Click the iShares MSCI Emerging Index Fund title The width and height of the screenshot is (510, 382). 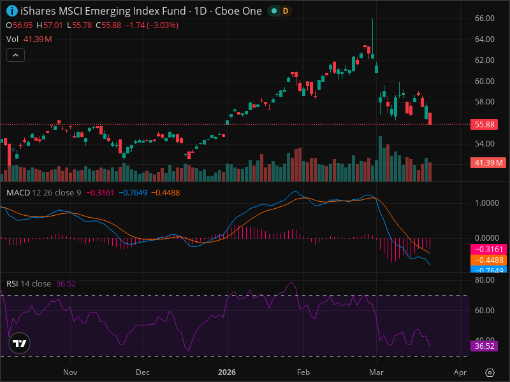pyautogui.click(x=103, y=11)
